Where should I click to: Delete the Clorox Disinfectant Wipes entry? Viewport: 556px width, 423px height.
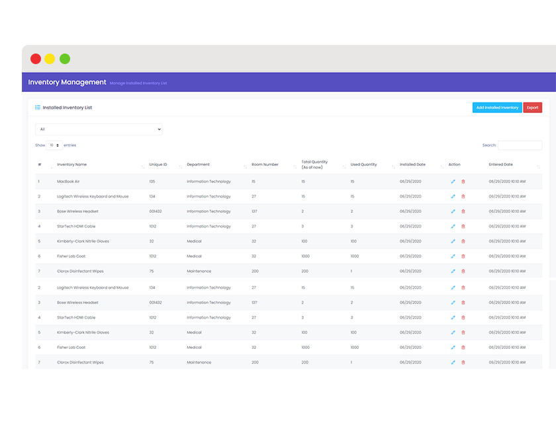[x=463, y=270]
